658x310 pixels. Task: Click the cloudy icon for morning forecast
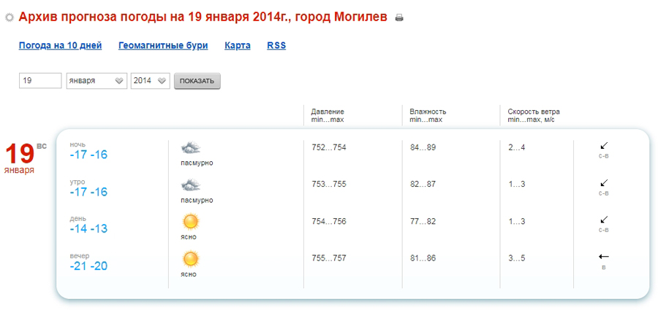[191, 185]
